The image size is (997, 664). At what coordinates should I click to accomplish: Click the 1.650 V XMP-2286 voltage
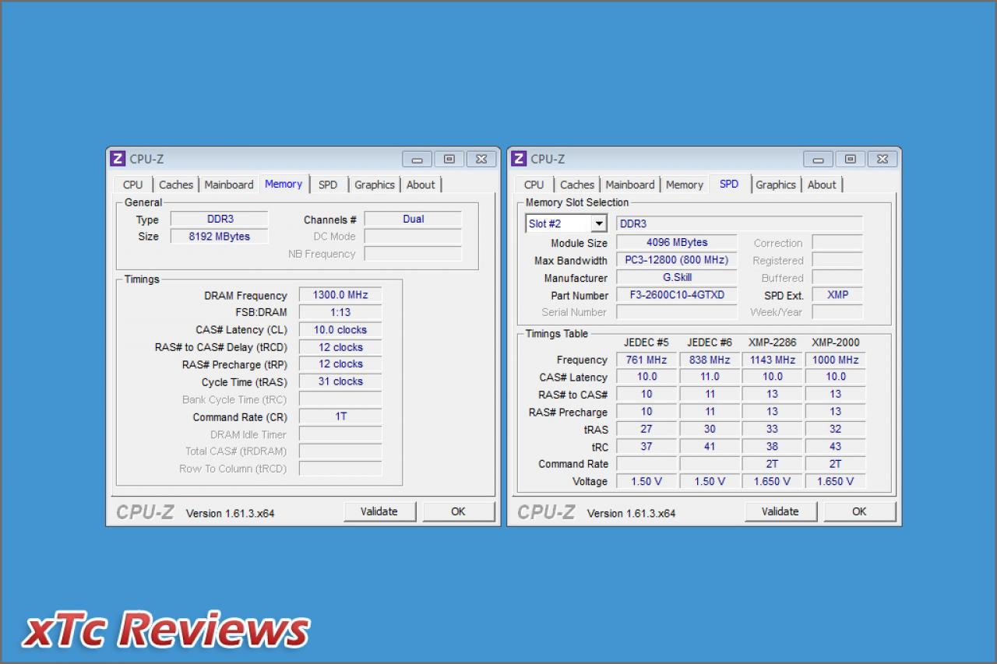click(x=773, y=481)
